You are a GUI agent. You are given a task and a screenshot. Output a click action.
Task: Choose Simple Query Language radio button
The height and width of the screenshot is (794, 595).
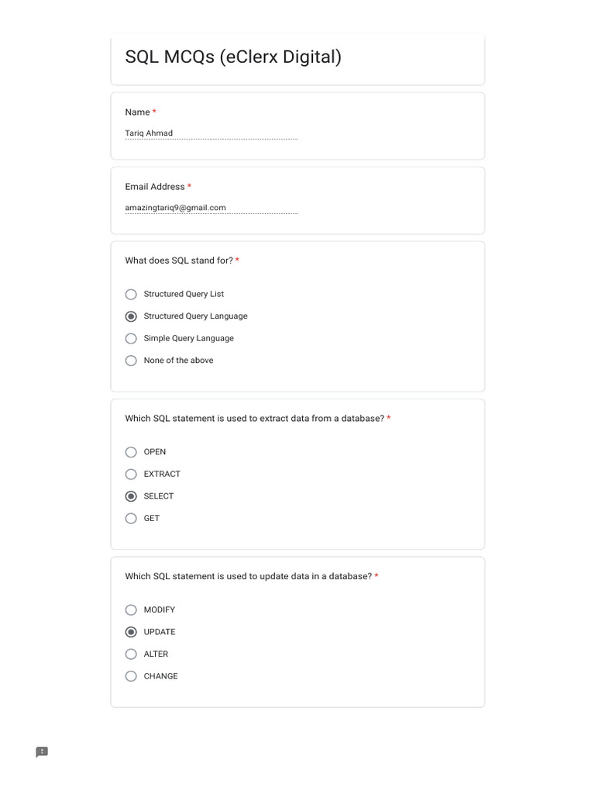coord(131,339)
